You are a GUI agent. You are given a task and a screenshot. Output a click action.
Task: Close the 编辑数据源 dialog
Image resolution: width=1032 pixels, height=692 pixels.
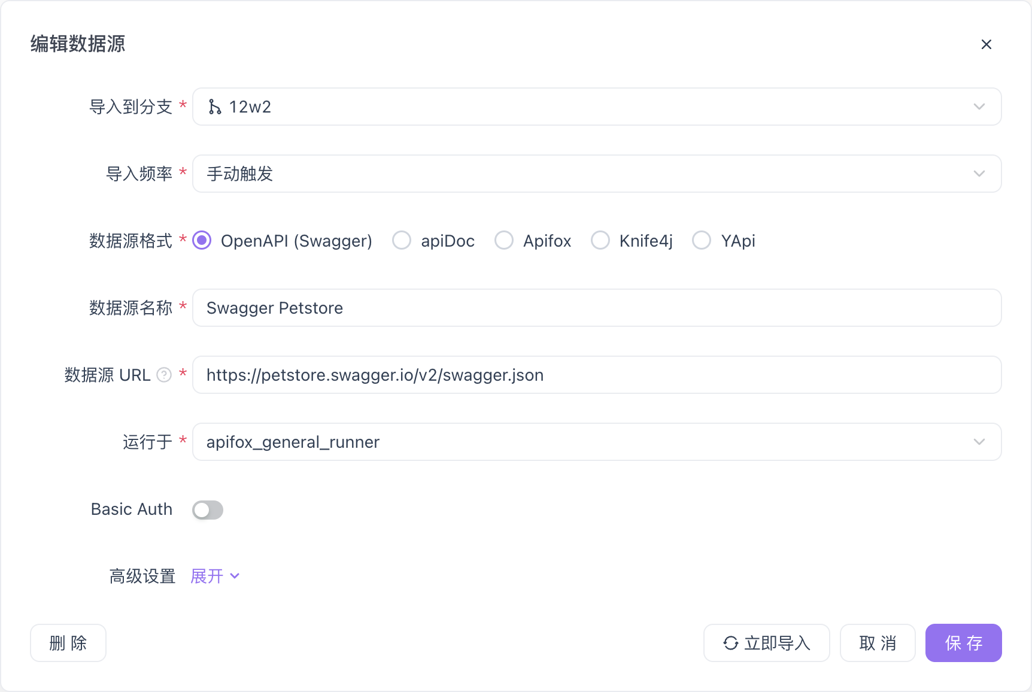pos(987,44)
